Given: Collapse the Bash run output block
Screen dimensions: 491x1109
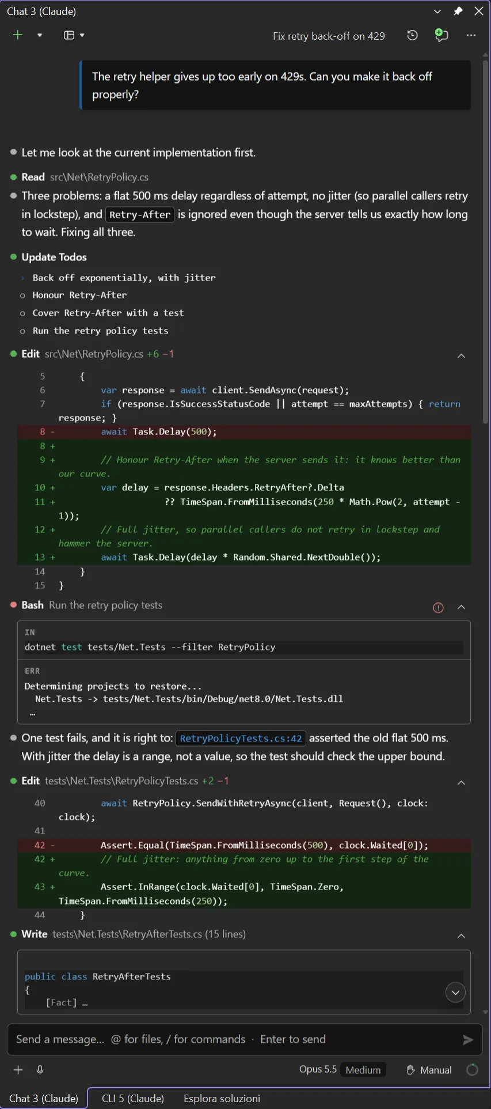Looking at the screenshot, I should coord(461,607).
